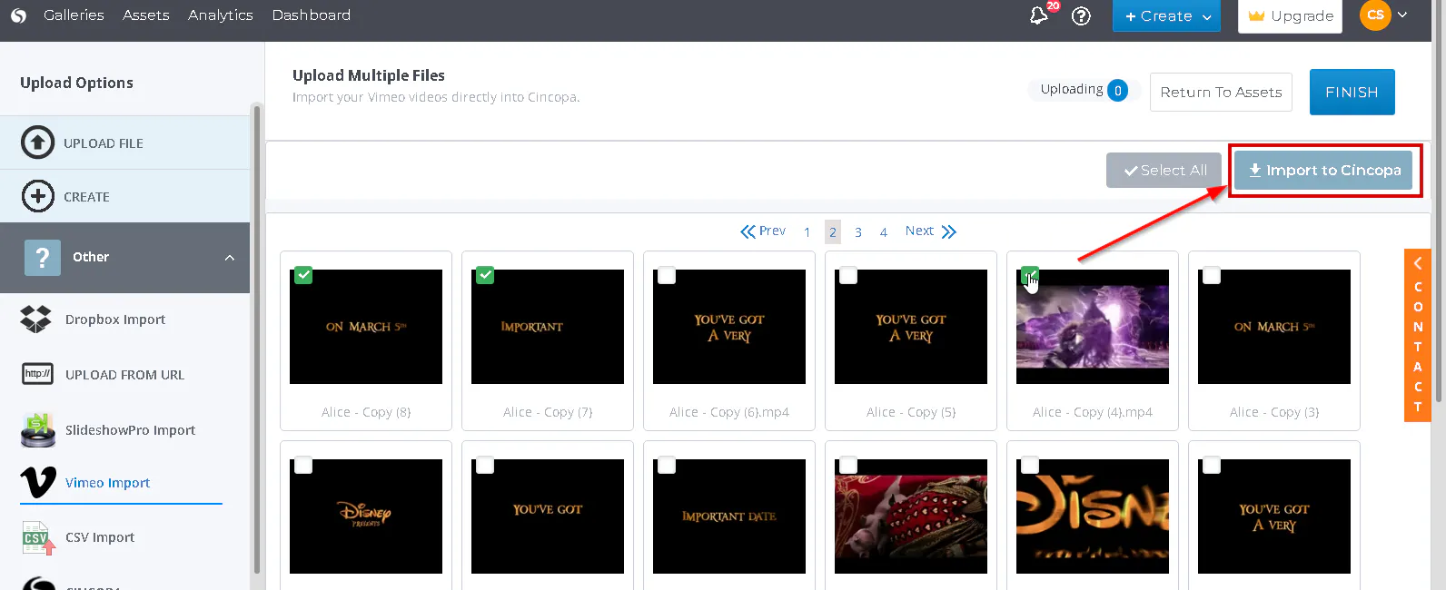Click the Next double-chevron icon
Viewport: 1446px width, 590px height.
coord(949,231)
